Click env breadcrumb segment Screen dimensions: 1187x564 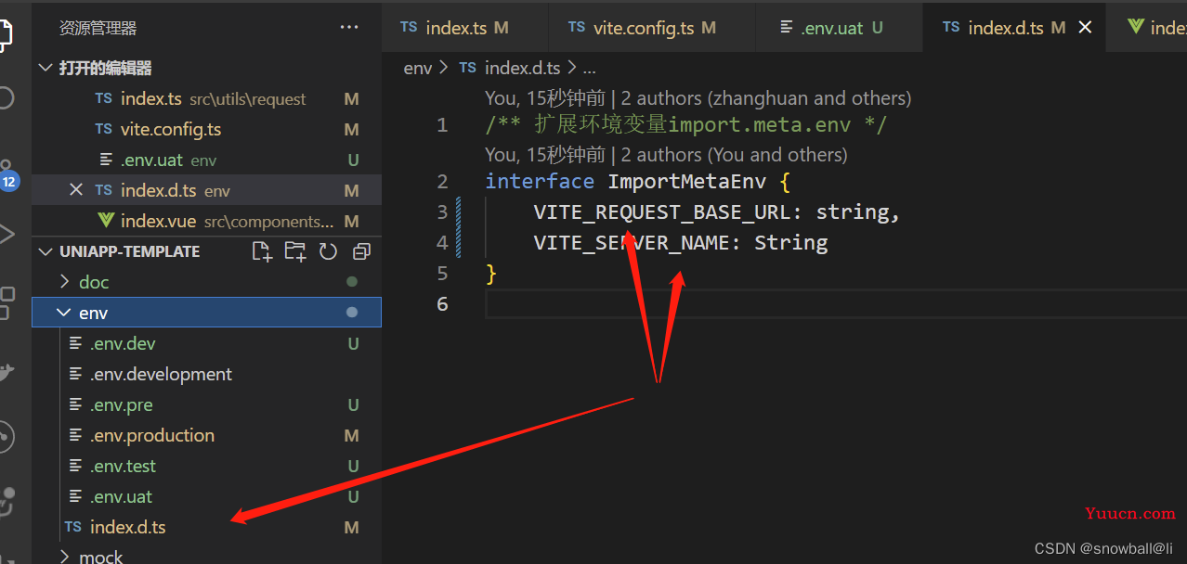(418, 68)
